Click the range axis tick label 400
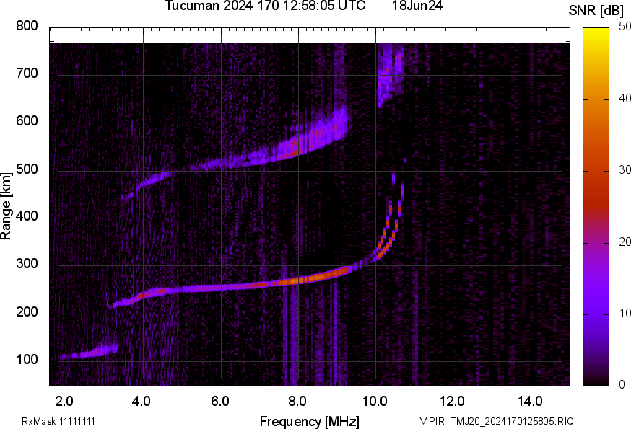Screen dimensions: 631x429 click(x=27, y=216)
